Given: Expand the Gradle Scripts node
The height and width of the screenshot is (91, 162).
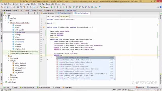Looking at the screenshot, I should pyautogui.click(x=4, y=82).
